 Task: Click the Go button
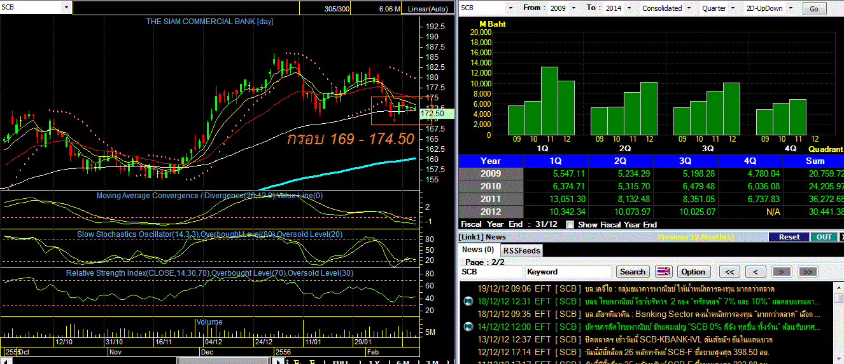point(813,9)
